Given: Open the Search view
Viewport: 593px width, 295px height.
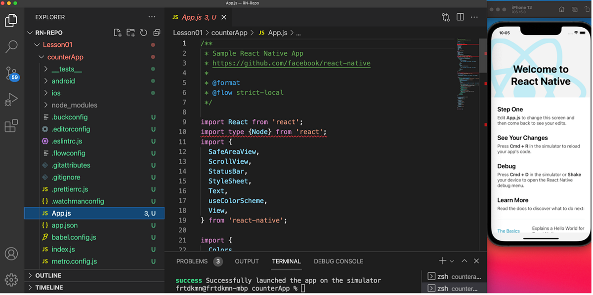Looking at the screenshot, I should click(11, 47).
